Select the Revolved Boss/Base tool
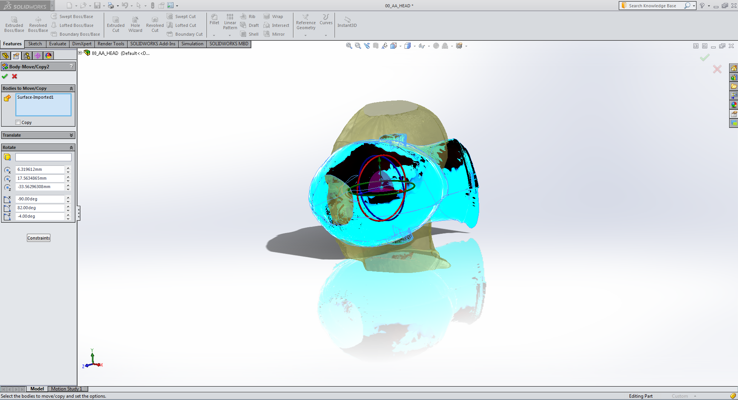Viewport: 738px width, 400px height. 38,25
